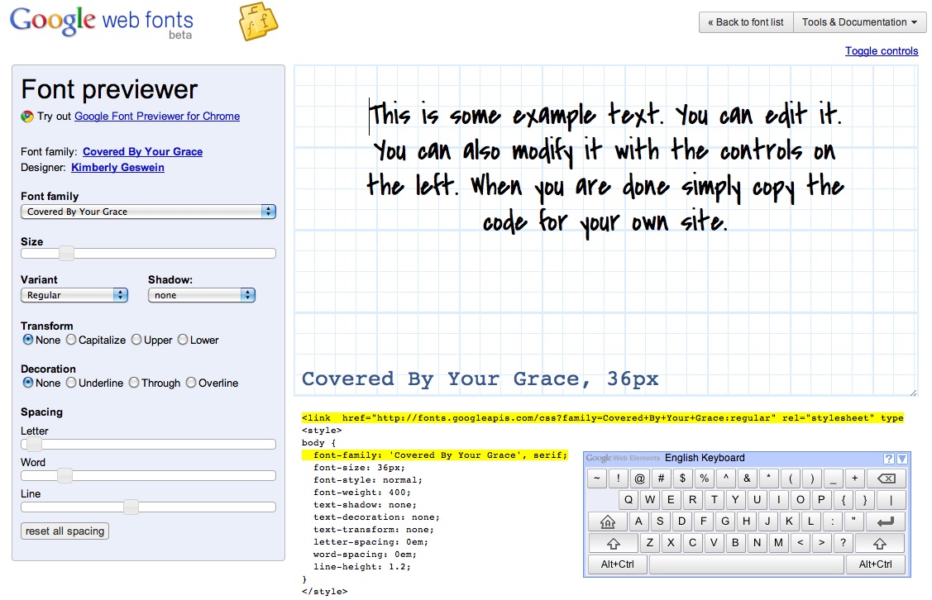Viewport: 932px width, 600px height.
Task: Minimize the on-screen keyboard with triangle icon
Action: point(901,459)
